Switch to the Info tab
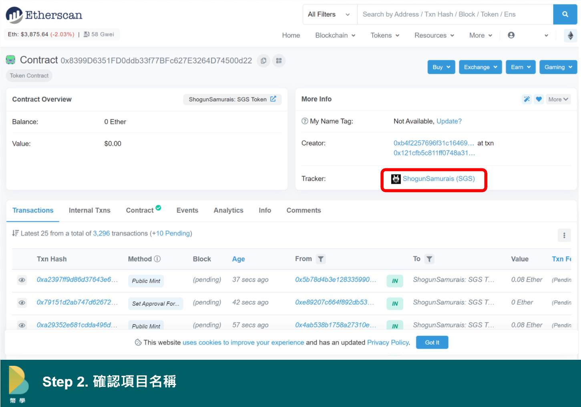This screenshot has width=581, height=407. click(265, 211)
